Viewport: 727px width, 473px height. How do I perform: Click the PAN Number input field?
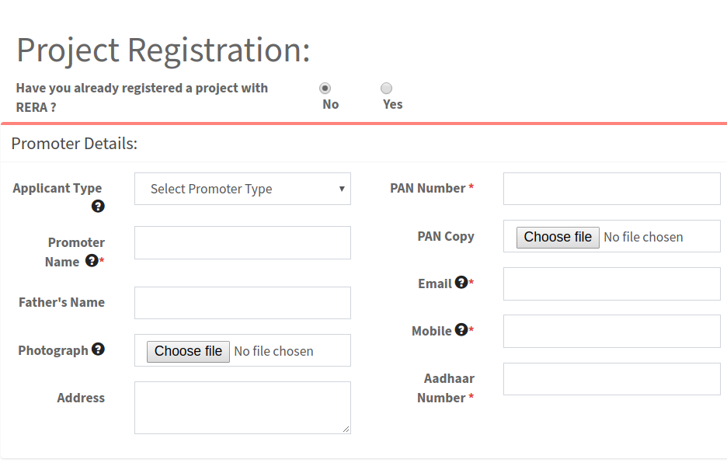(x=611, y=189)
